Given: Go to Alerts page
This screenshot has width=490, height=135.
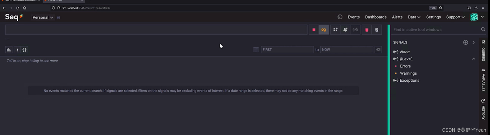Looking at the screenshot, I should coord(397,17).
